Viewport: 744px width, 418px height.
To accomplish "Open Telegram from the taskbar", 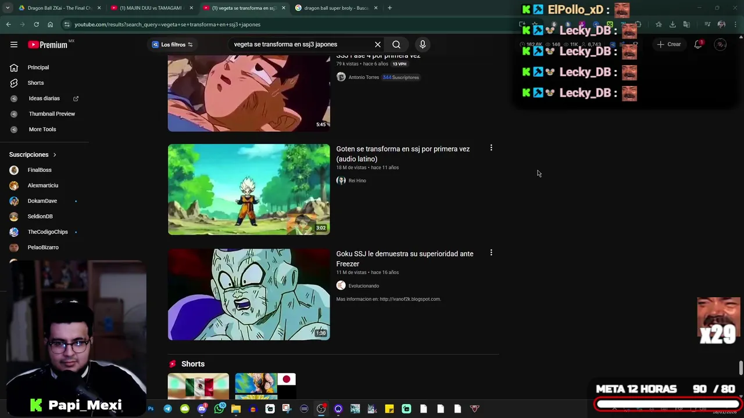I will point(167,409).
